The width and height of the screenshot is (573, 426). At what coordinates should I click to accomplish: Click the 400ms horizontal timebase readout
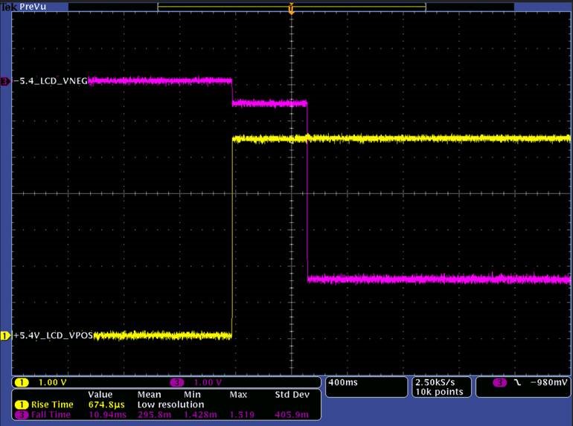[x=343, y=383]
